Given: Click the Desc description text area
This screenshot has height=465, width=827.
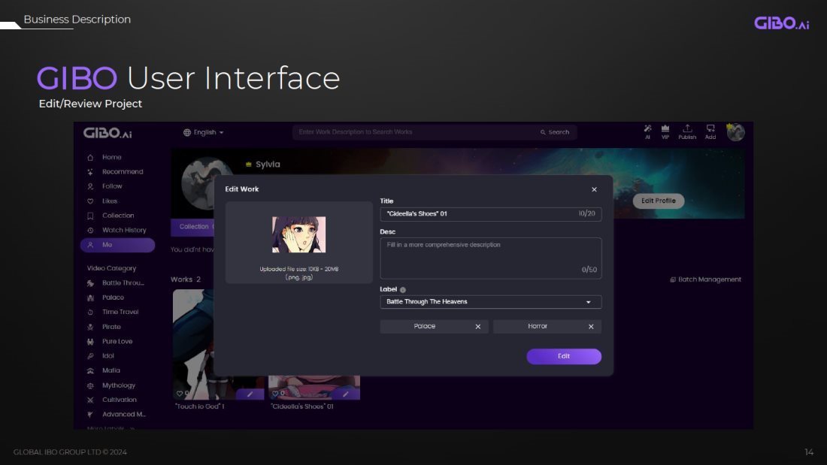Looking at the screenshot, I should [490, 258].
